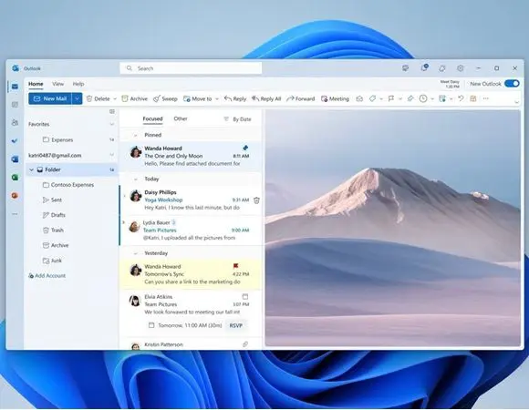Collapse the Favorites section
This screenshot has height=410, width=529.
pyautogui.click(x=111, y=124)
